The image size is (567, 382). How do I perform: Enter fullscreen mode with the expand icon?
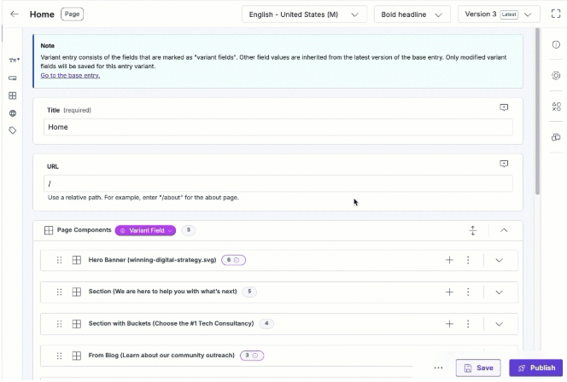click(x=556, y=14)
